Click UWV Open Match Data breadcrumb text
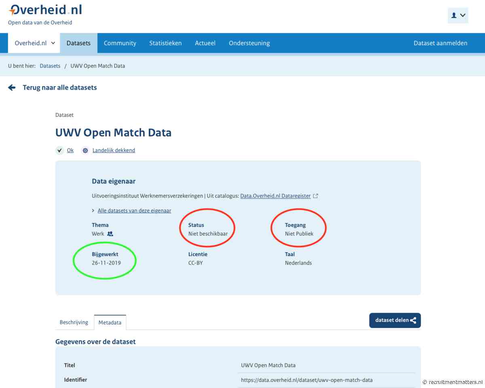The height and width of the screenshot is (388, 485). (98, 66)
